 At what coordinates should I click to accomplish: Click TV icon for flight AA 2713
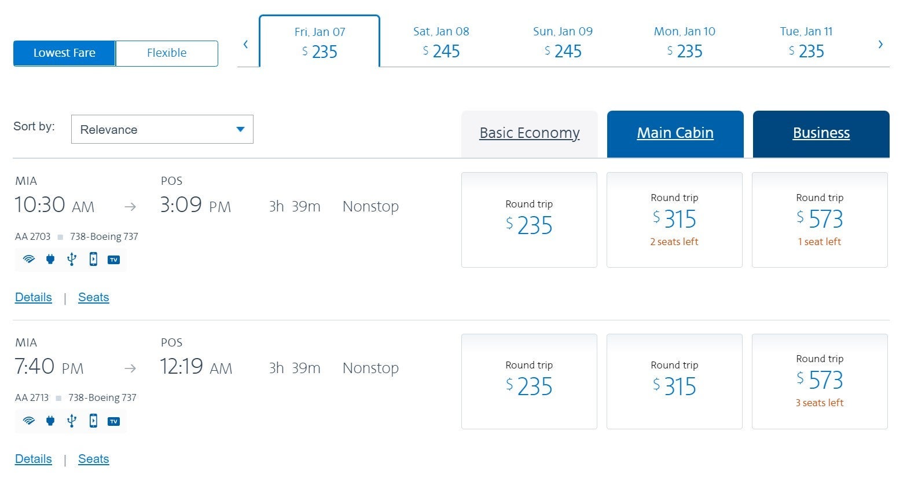tap(114, 421)
